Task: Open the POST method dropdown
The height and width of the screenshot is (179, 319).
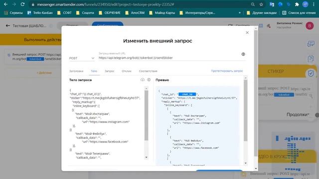Action: 82,58
